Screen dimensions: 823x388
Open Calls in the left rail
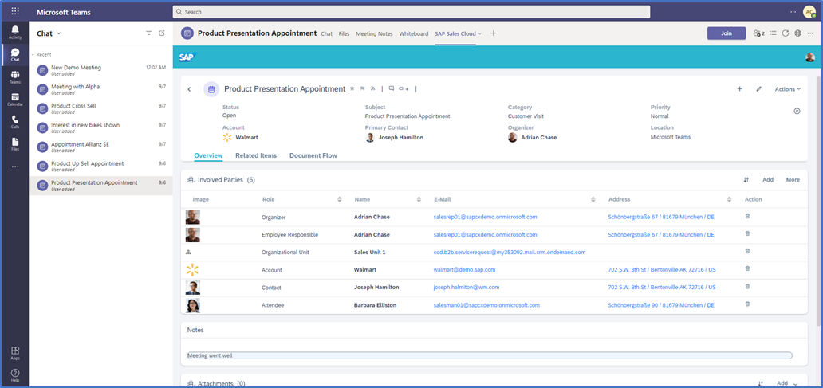click(15, 122)
